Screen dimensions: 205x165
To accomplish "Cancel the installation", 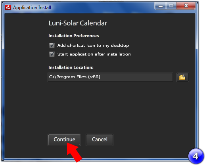I will [100, 140].
